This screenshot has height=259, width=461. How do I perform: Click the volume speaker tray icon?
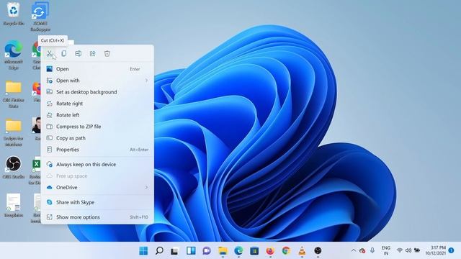point(408,250)
